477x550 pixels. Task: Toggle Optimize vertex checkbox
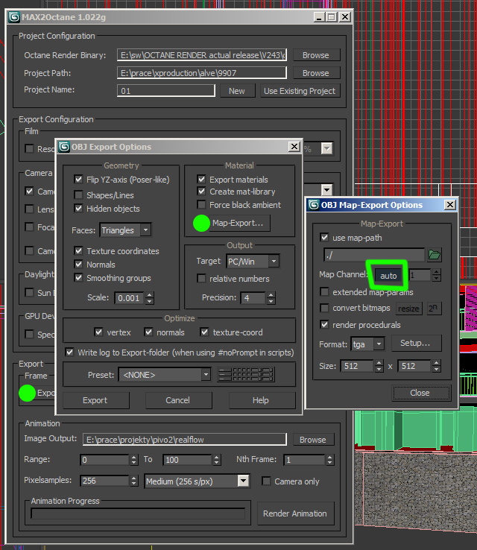pyautogui.click(x=98, y=332)
